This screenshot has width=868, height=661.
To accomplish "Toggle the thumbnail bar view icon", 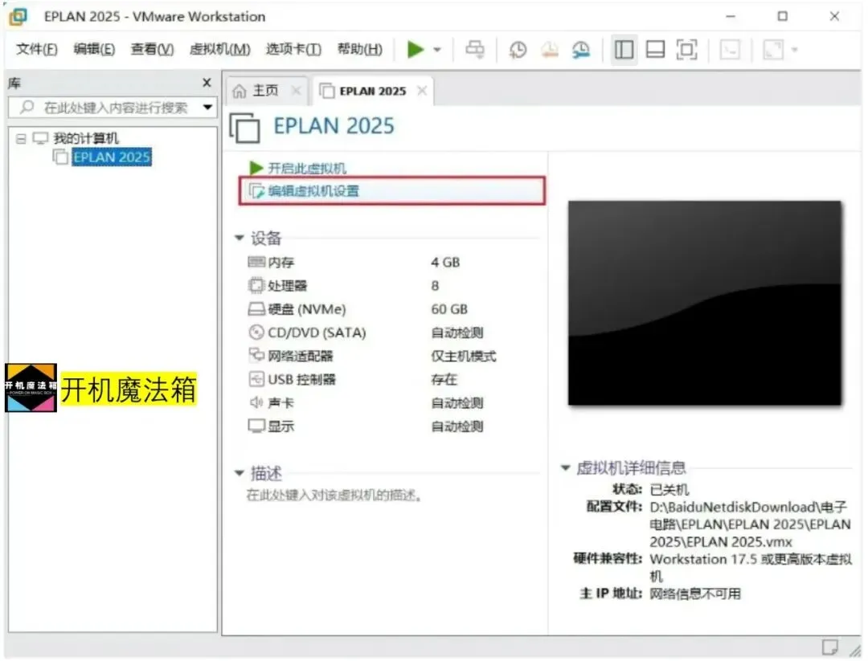I will click(x=656, y=50).
